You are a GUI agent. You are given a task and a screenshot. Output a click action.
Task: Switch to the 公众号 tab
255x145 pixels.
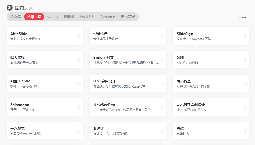16,17
